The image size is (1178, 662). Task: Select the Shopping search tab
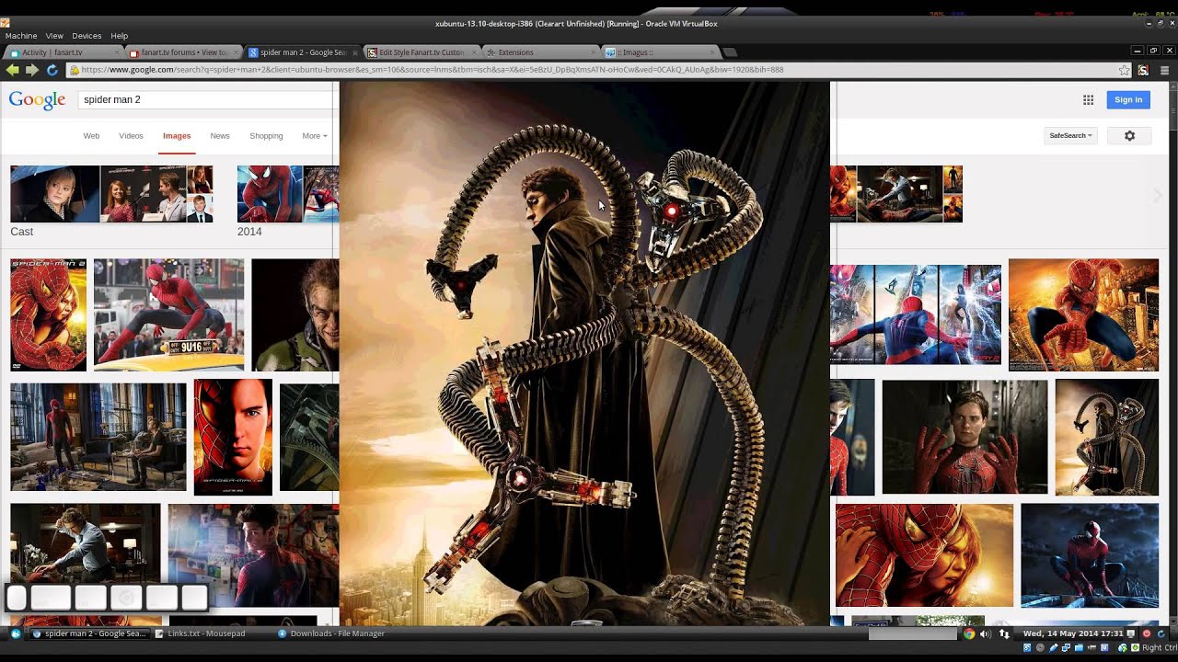point(266,136)
